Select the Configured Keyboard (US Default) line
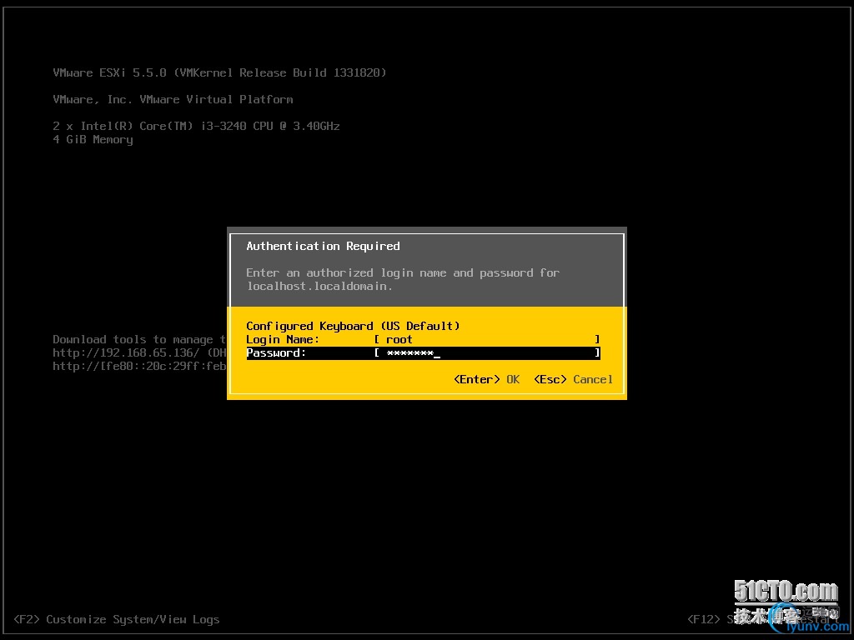This screenshot has height=640, width=854. pyautogui.click(x=353, y=326)
